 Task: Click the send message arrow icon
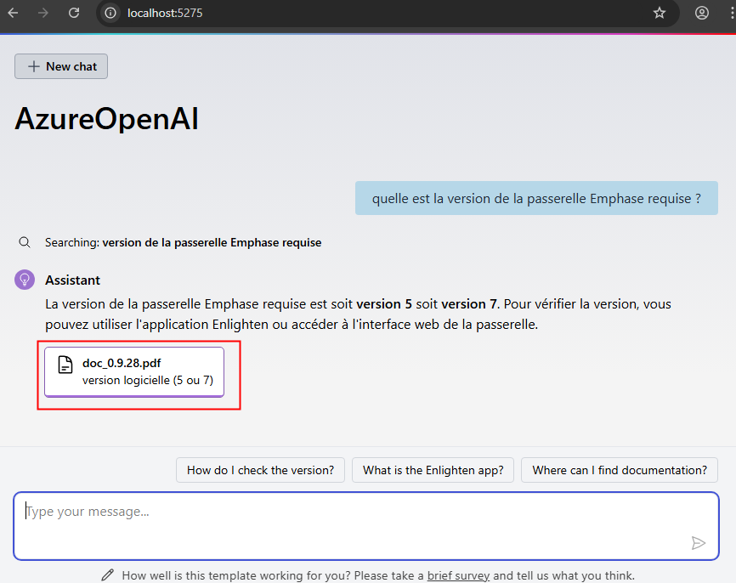coord(699,543)
